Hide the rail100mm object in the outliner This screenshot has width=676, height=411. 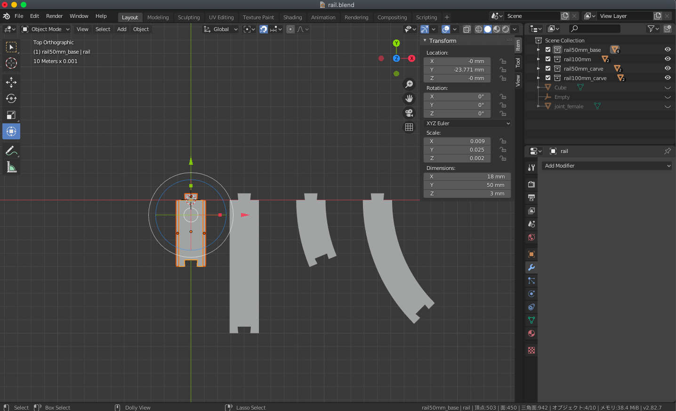click(667, 59)
